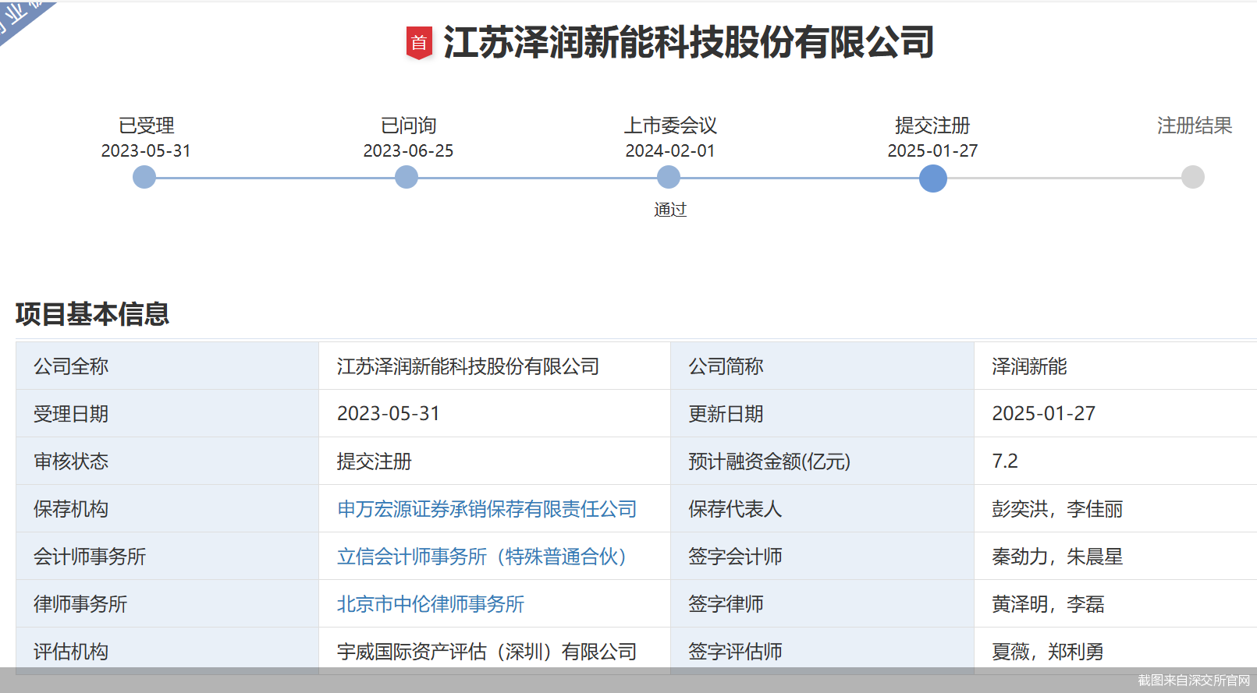Open the 北京市中伦律师事务所 link
The width and height of the screenshot is (1257, 693).
[x=431, y=604]
